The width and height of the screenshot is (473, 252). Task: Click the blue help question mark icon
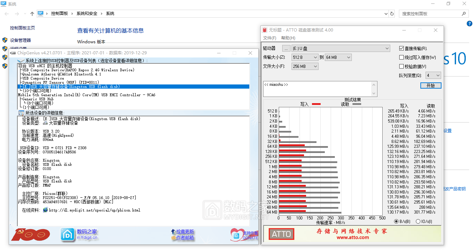click(x=470, y=24)
